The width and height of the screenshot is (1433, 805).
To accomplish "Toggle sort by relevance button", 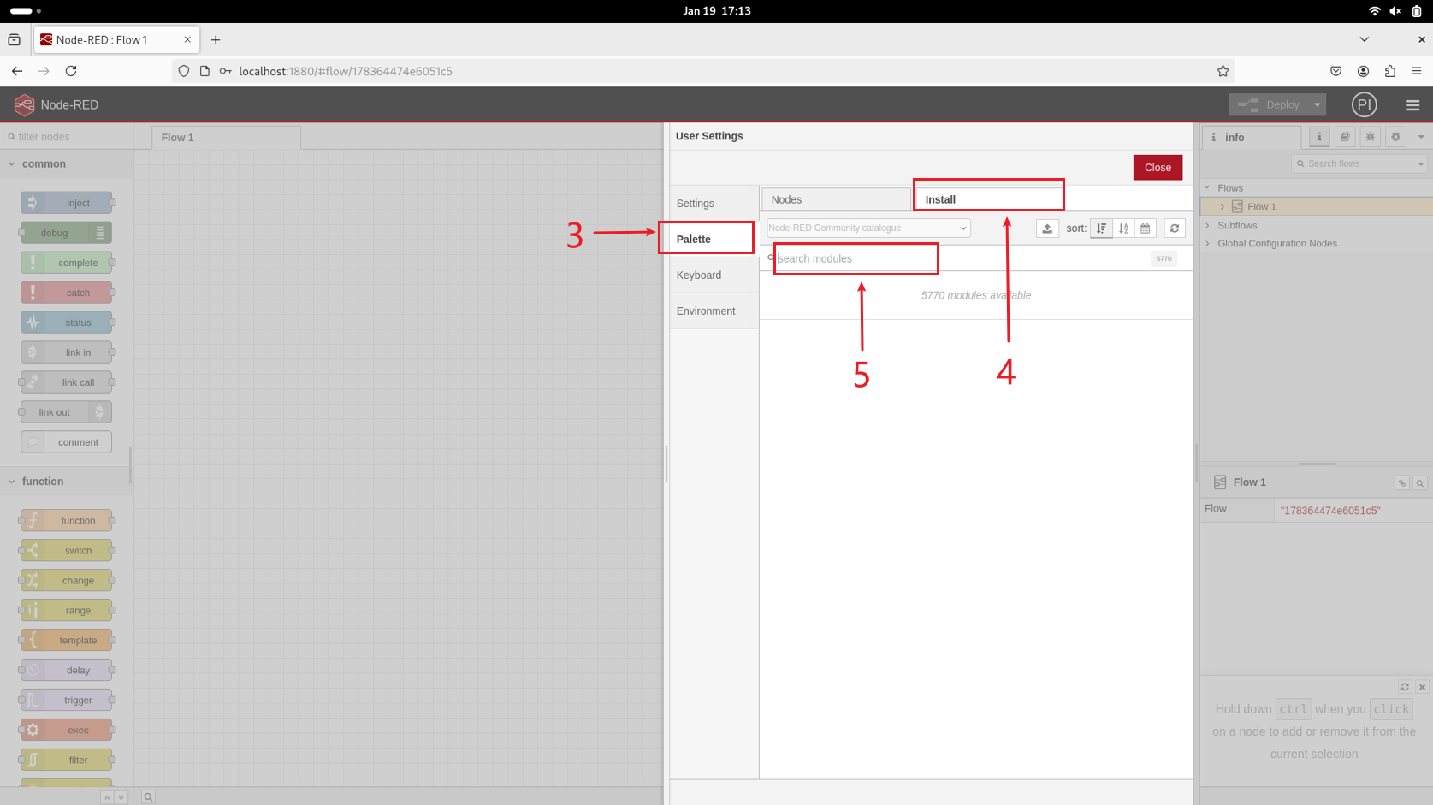I will [1101, 228].
